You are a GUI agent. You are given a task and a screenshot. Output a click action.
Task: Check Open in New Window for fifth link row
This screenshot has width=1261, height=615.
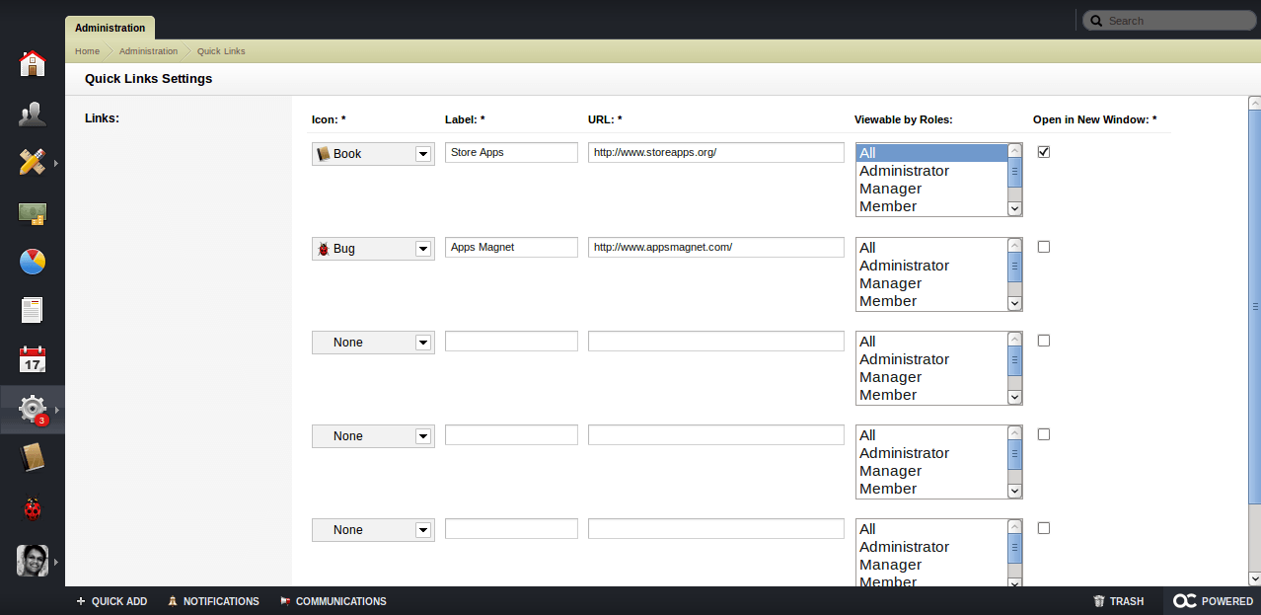[x=1044, y=528]
